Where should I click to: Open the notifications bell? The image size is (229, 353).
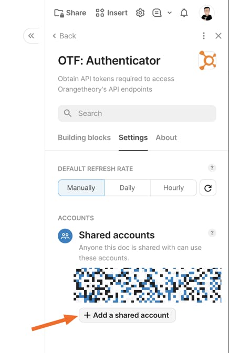click(x=184, y=13)
